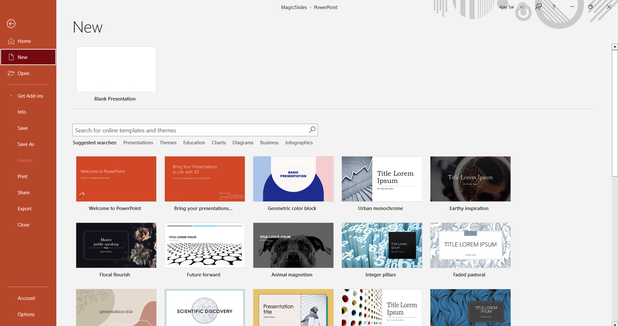Click the search magnifier icon

(312, 130)
